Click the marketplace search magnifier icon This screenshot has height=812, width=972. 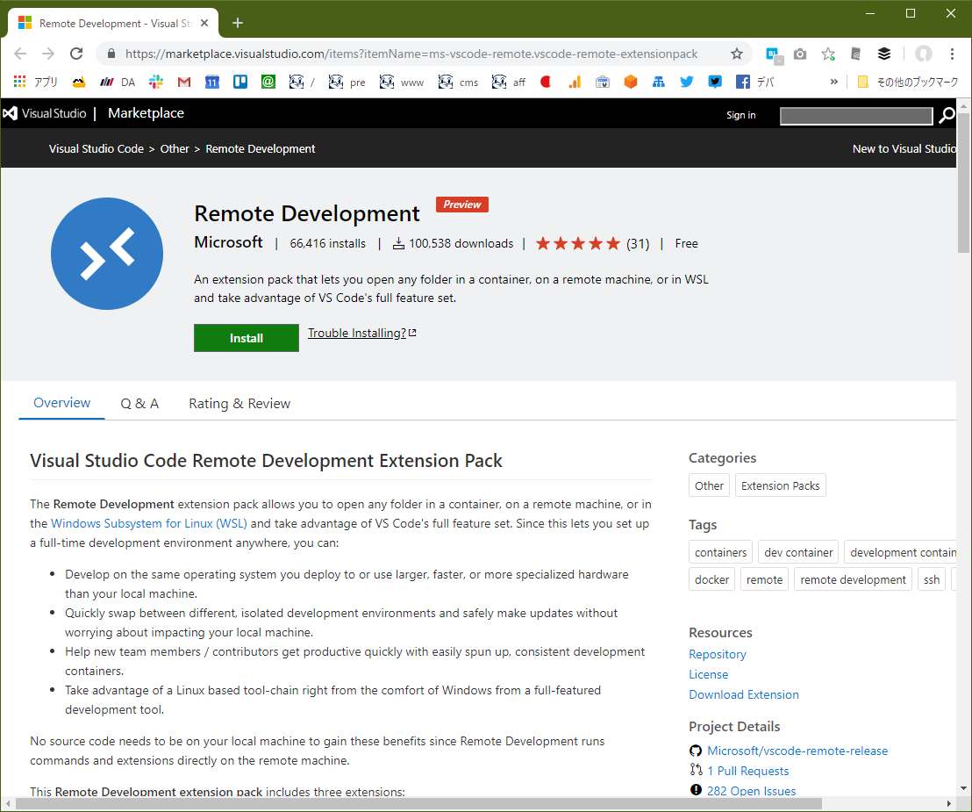946,115
